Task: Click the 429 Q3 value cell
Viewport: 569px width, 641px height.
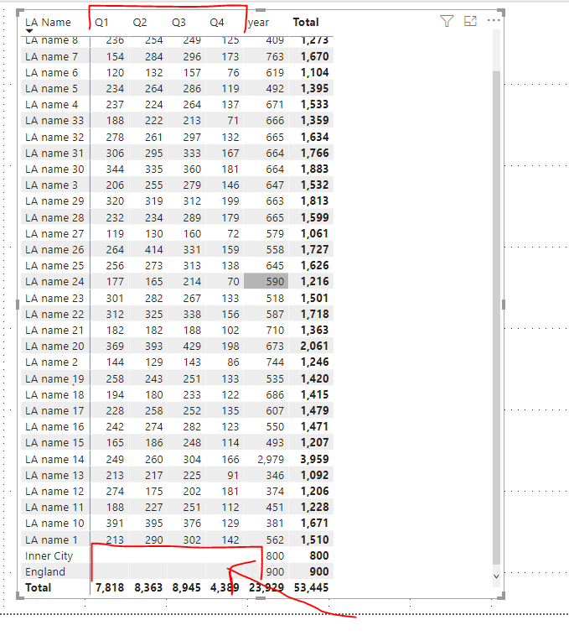Action: pyautogui.click(x=192, y=346)
